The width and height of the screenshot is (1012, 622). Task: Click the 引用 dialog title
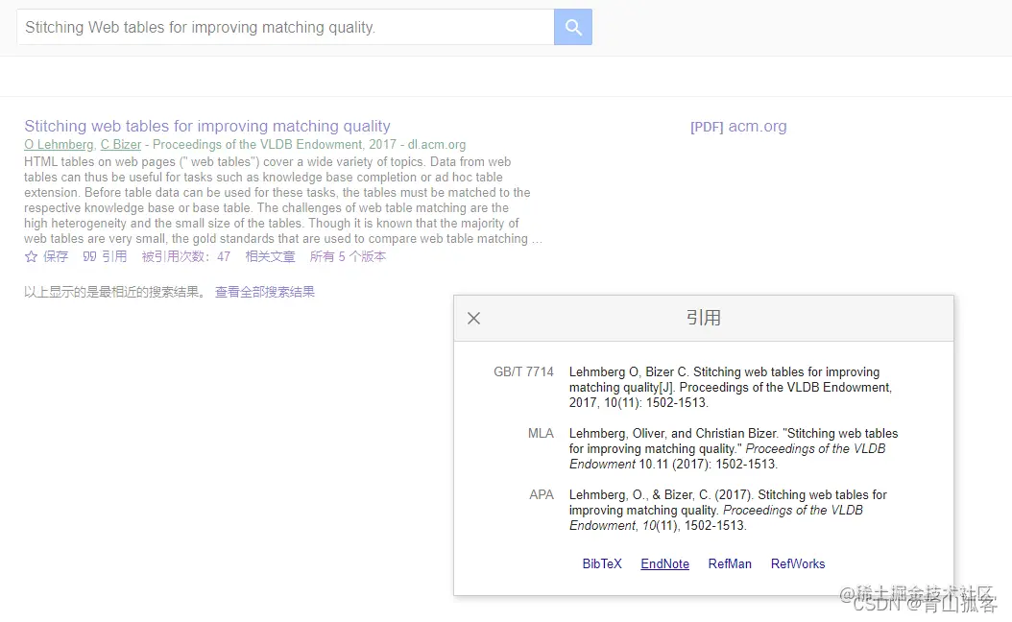click(x=704, y=318)
